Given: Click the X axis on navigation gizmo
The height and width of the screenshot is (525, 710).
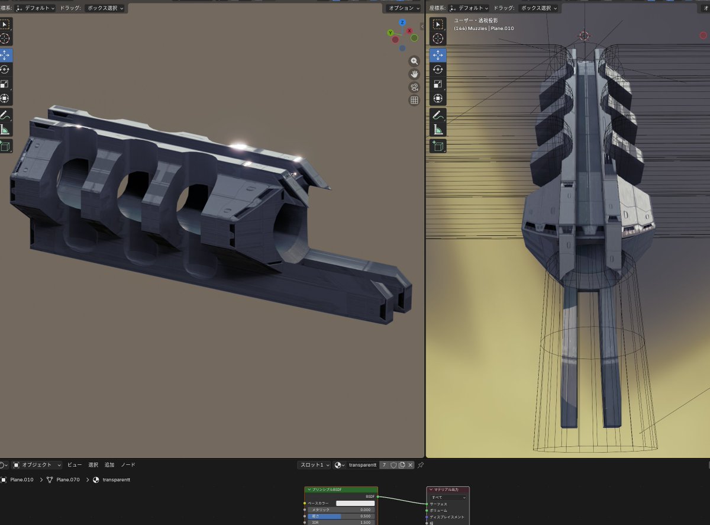Looking at the screenshot, I should tap(409, 30).
